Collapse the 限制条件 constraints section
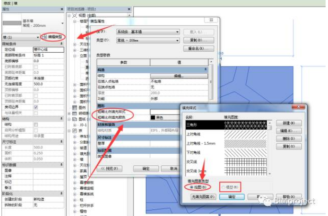 (61, 44)
